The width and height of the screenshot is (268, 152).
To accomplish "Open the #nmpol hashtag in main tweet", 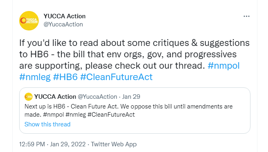I will point(224,65).
